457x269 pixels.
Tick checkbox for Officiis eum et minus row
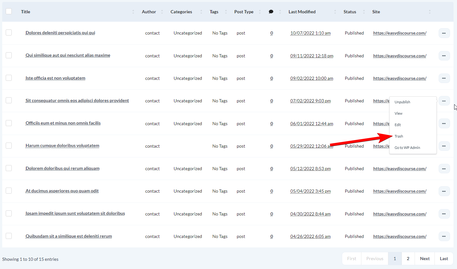pos(9,123)
